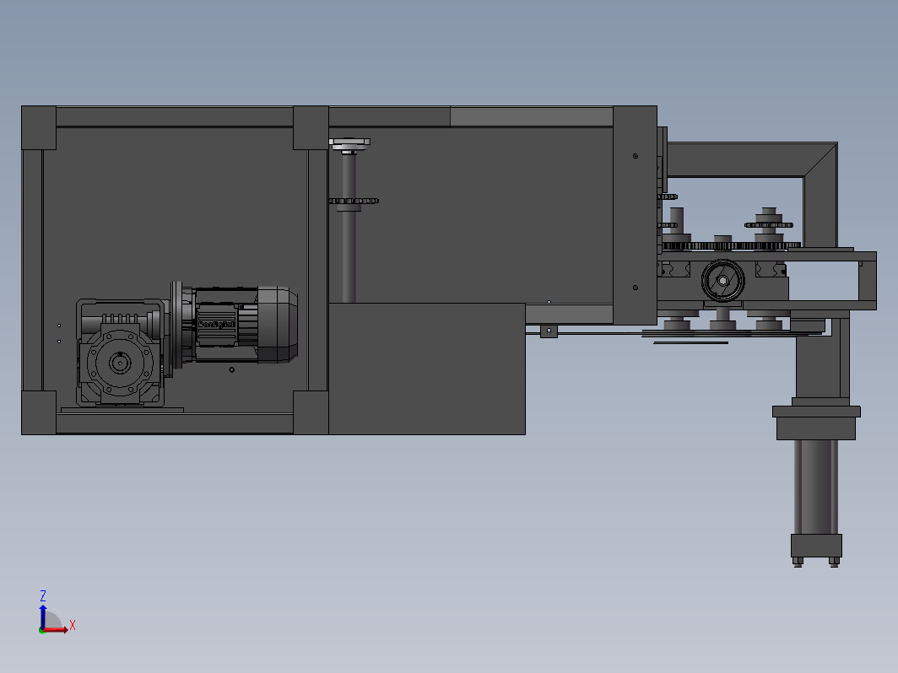898x673 pixels.
Task: Select the long spur gear teeth strip
Action: 732,245
